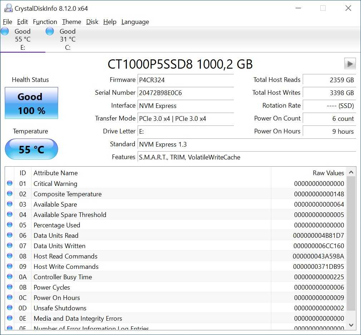Click the Power Cycles status indicator dot
The height and width of the screenshot is (335, 361).
tap(10, 287)
